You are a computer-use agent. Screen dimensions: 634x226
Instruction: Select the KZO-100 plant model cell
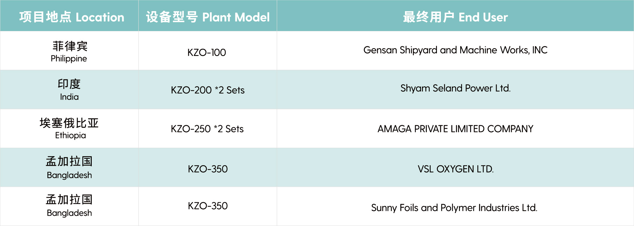[x=208, y=51]
